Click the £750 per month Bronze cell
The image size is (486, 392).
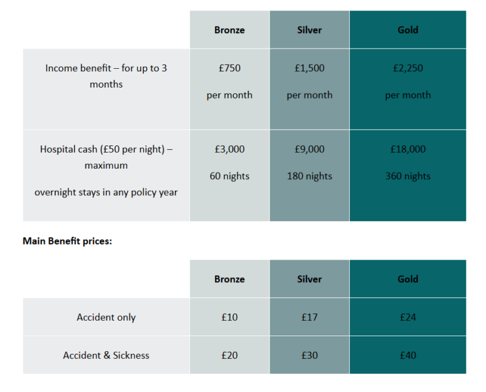[229, 81]
